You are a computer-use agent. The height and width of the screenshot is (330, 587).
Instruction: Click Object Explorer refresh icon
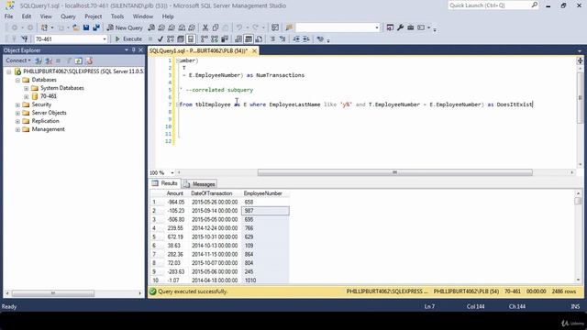click(x=79, y=60)
